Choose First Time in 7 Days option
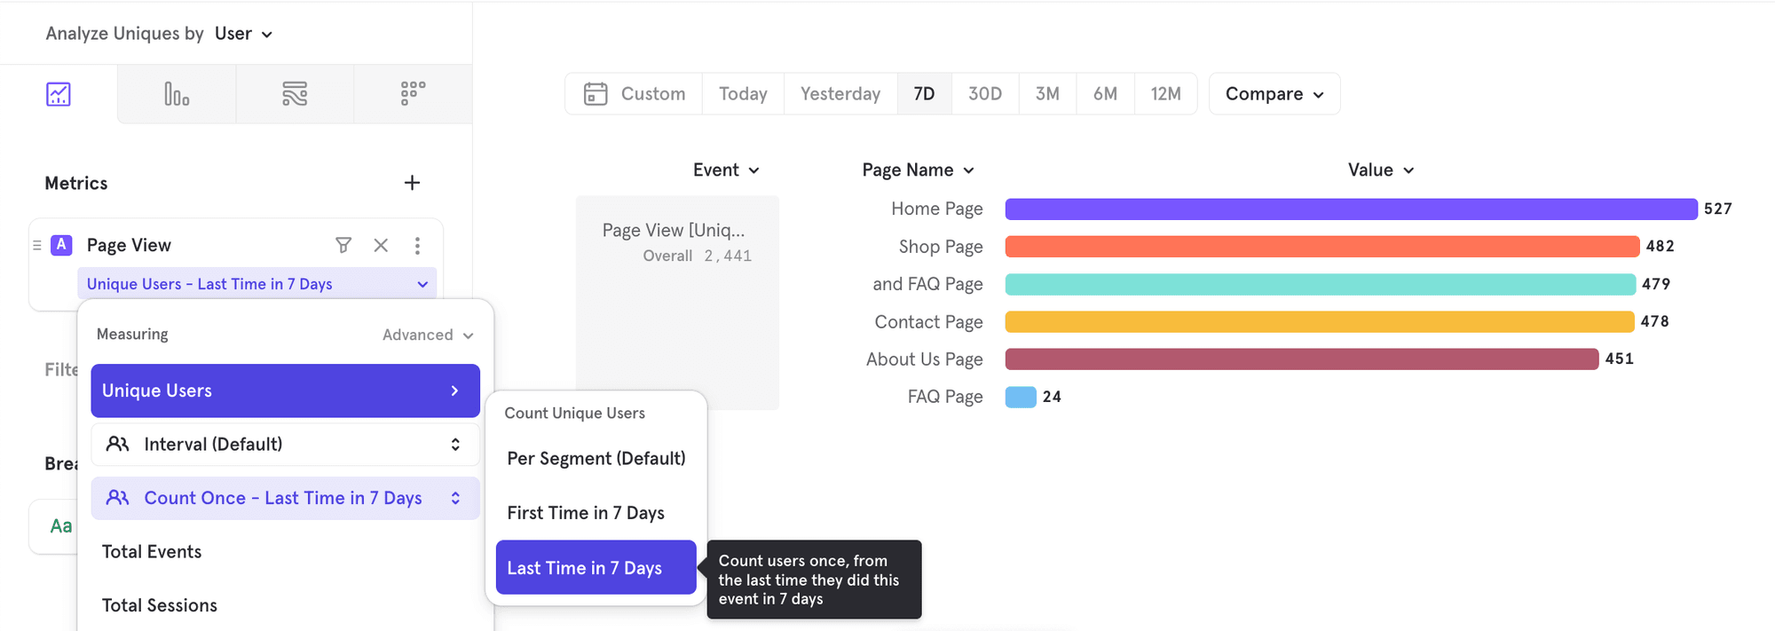Image resolution: width=1775 pixels, height=631 pixels. tap(586, 513)
